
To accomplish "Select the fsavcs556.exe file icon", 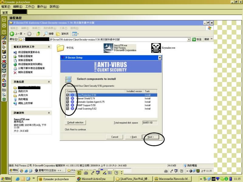I will click(108, 48).
